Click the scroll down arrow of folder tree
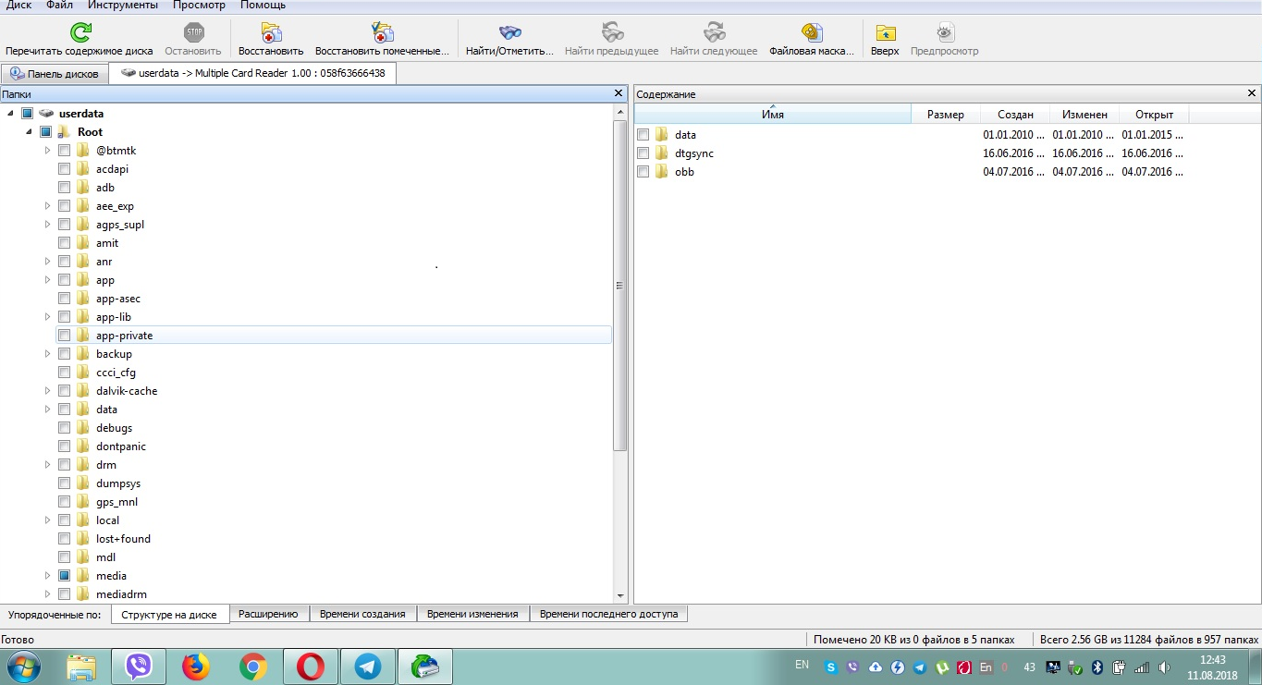Viewport: 1262px width, 685px height. (620, 596)
